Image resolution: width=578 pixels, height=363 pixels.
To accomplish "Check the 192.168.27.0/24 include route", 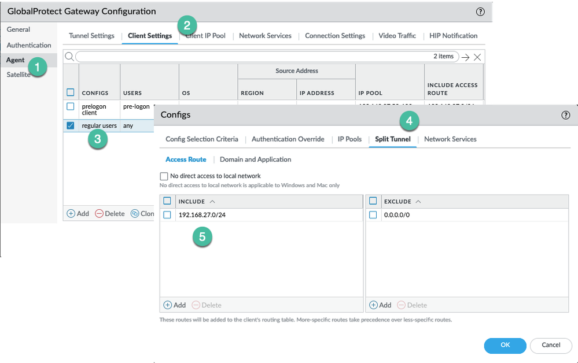I will (x=167, y=215).
